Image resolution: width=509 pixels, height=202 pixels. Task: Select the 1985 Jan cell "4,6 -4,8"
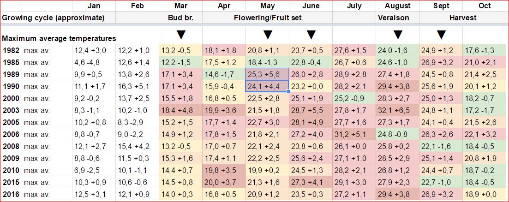(x=94, y=62)
